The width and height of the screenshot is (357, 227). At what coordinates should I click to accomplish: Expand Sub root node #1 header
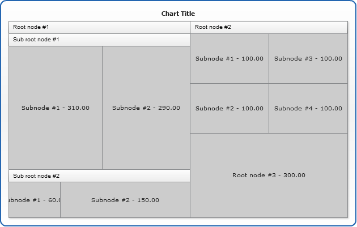pos(99,40)
